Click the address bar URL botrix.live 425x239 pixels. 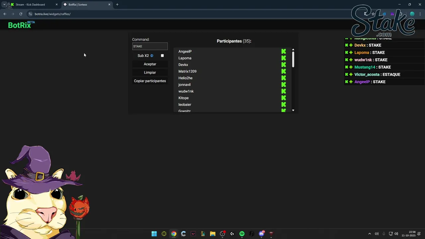pyautogui.click(x=52, y=14)
